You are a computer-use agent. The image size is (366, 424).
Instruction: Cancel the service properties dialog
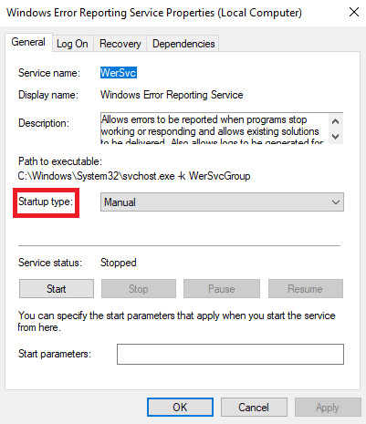pyautogui.click(x=254, y=408)
